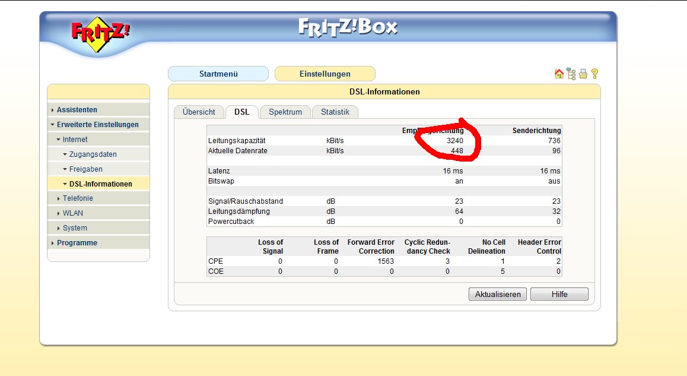Click the Cyclic Redundancy Check header
This screenshot has height=376, width=687.
427,247
